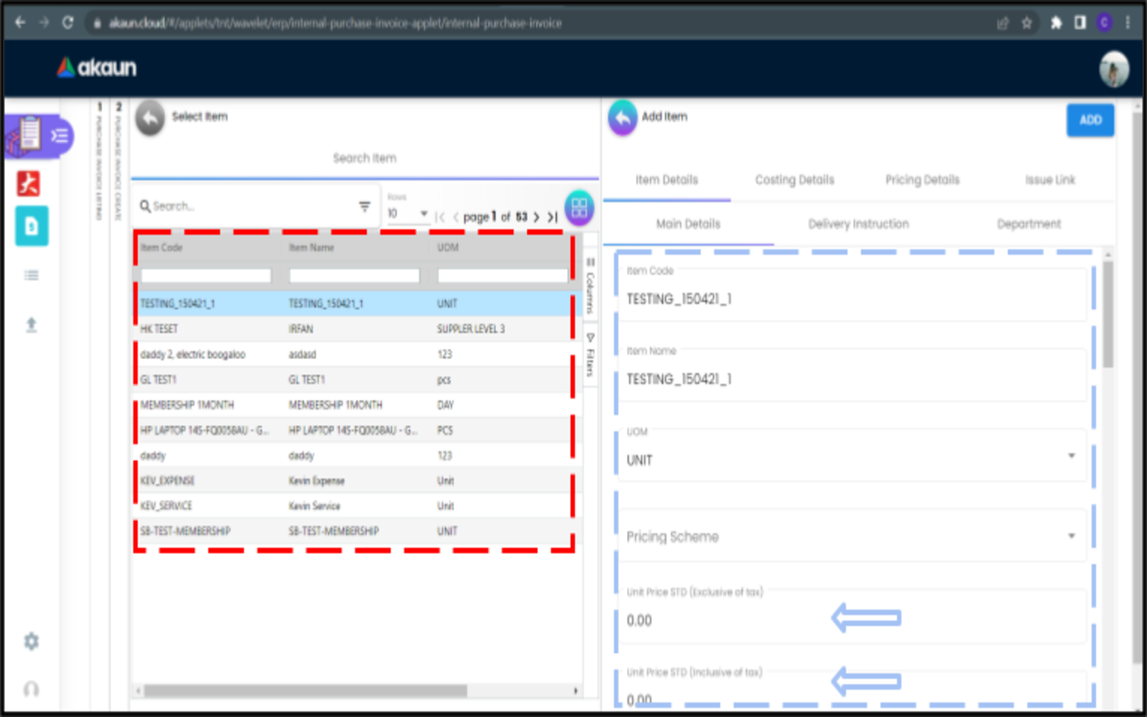This screenshot has height=717, width=1147.
Task: Click the back arrow beside Add Item
Action: click(622, 119)
